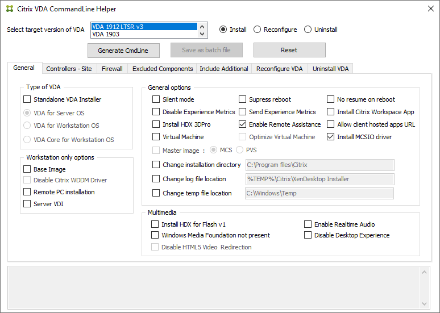
Task: Check Change installation directory
Action: click(156, 165)
